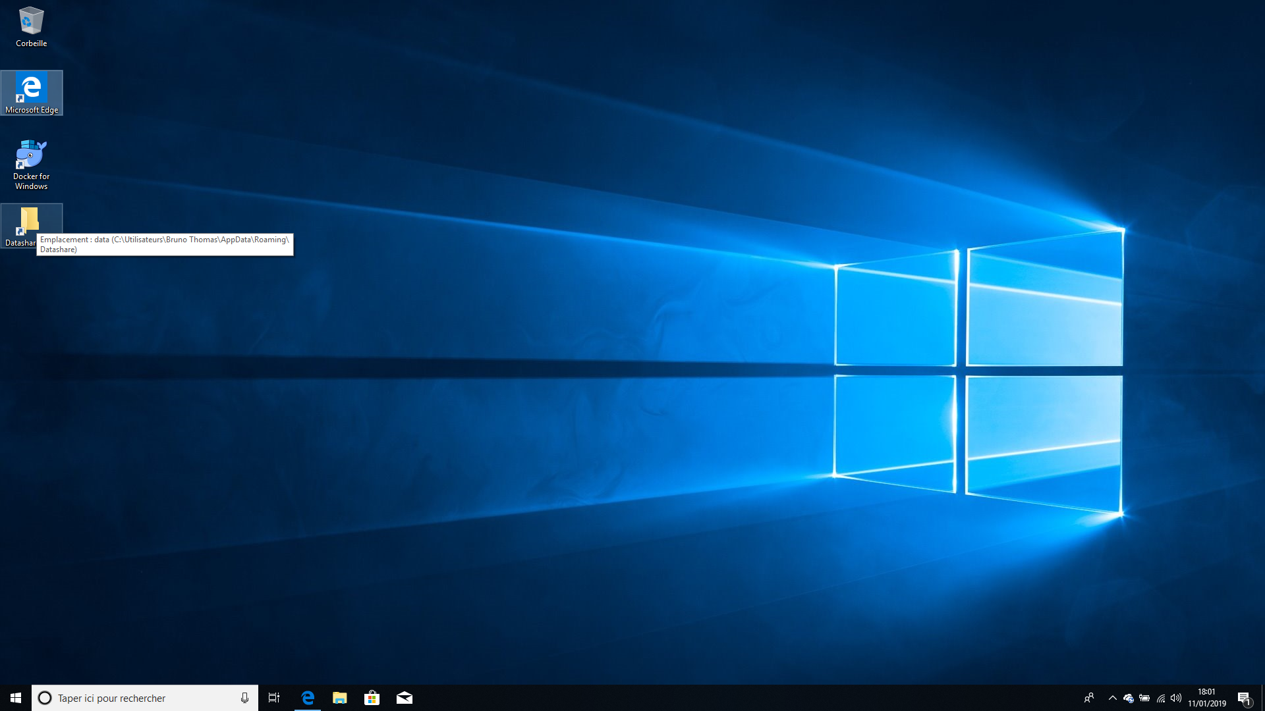
Task: Focus the 'Taper ici pour rechercher' search field
Action: point(145,698)
